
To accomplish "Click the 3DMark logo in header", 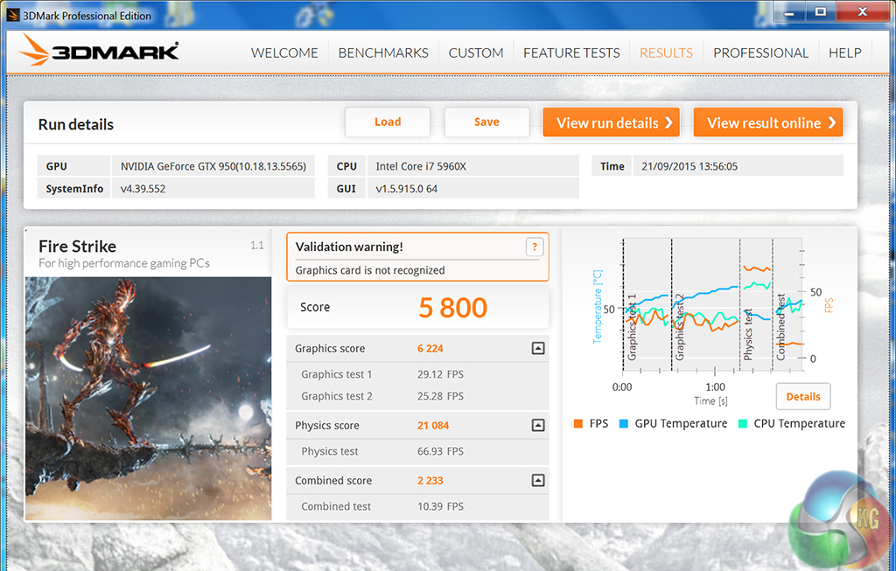I will 99,50.
